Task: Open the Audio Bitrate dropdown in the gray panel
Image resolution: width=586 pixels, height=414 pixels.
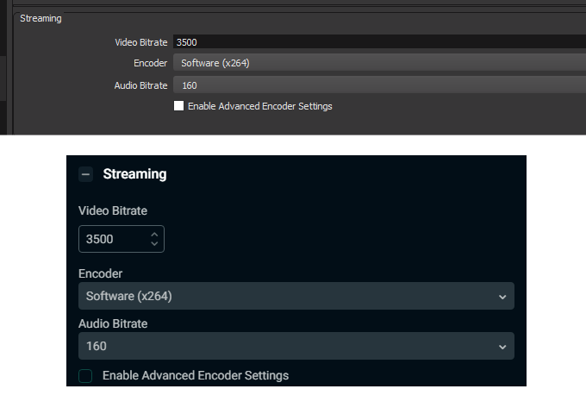Action: point(379,85)
